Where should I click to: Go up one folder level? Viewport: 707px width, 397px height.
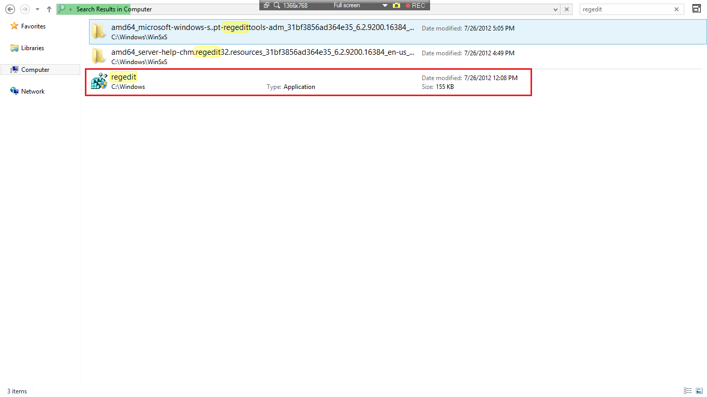click(x=49, y=9)
